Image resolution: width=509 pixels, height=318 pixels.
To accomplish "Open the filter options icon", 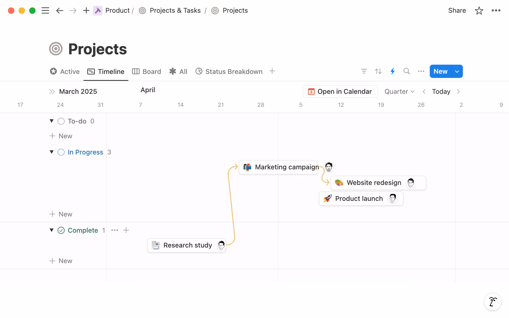I will pyautogui.click(x=364, y=71).
